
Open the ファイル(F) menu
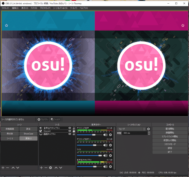pyautogui.click(x=5, y=8)
